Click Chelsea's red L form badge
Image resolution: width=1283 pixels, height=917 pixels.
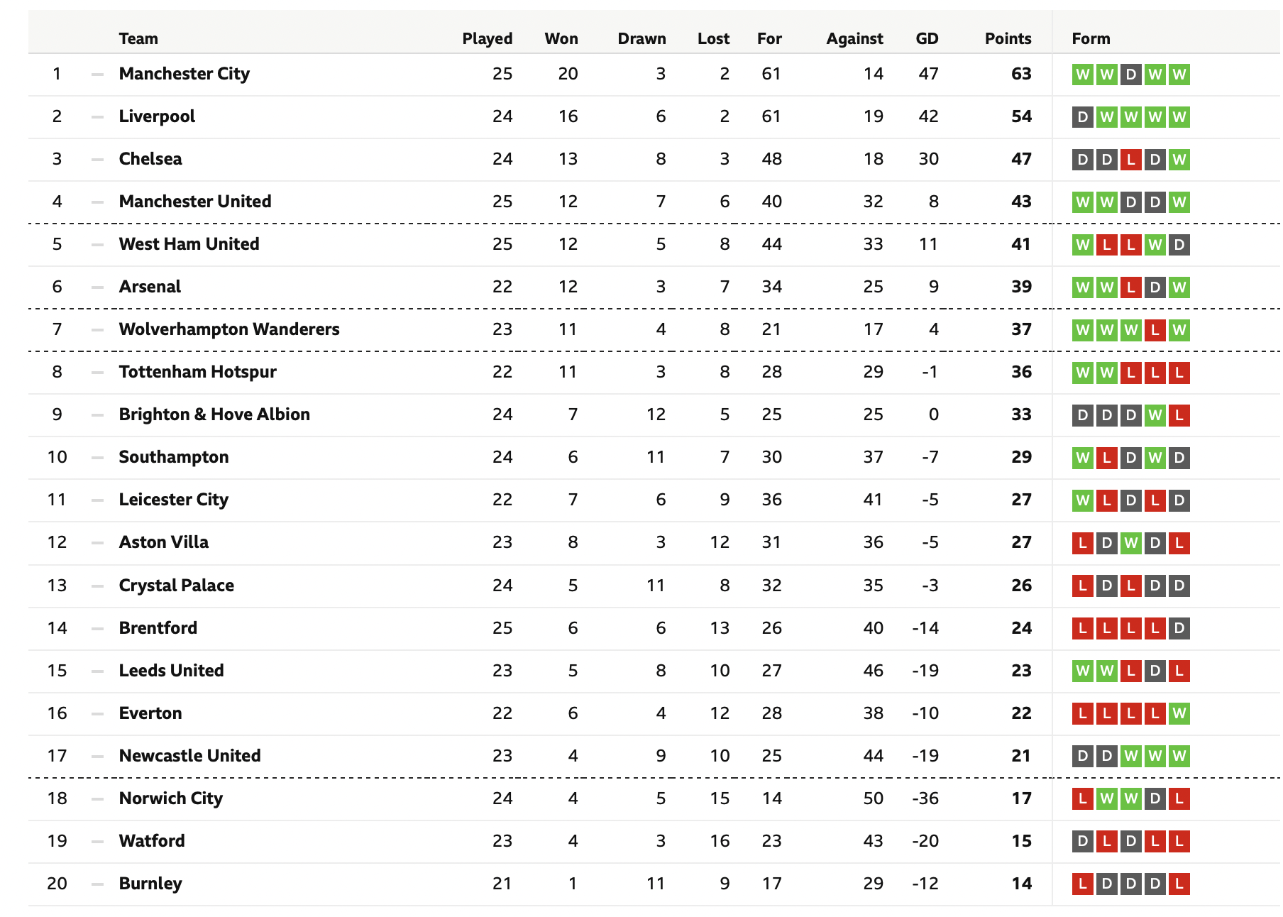point(1131,160)
